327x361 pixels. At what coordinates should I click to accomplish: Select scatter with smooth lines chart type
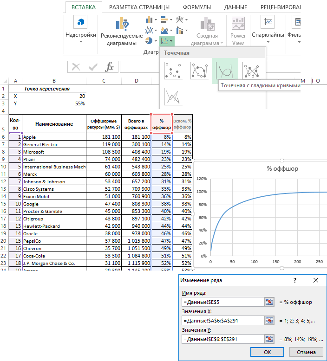tap(225, 71)
